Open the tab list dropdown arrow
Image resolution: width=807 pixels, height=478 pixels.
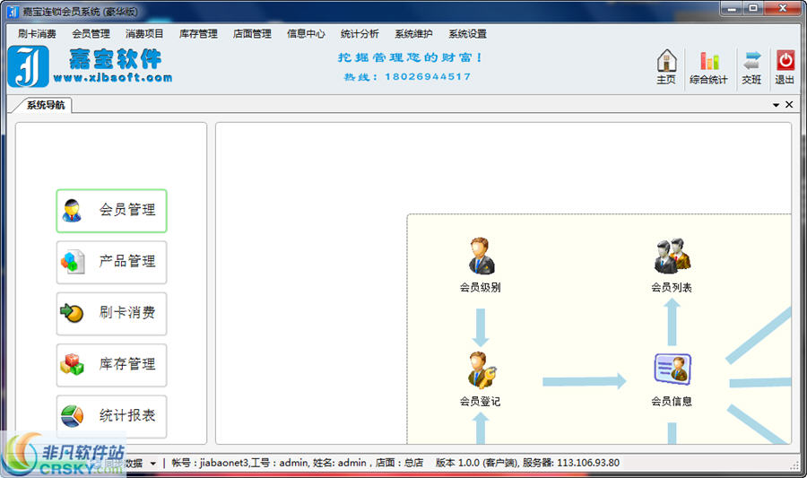[776, 105]
